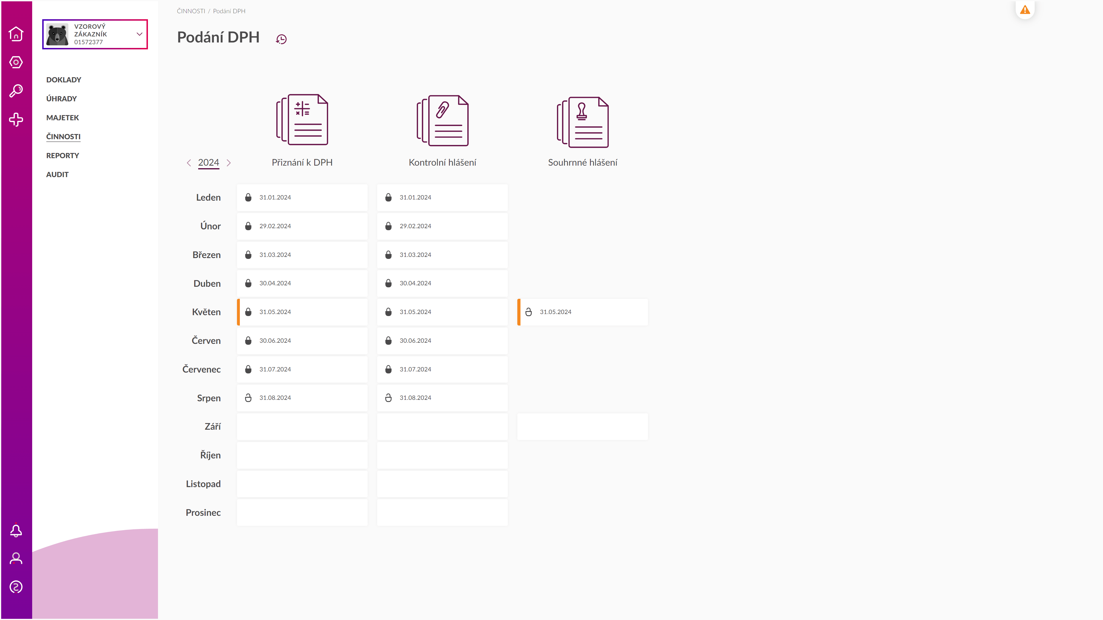Viewport: 1103px width, 620px height.
Task: Click the Kontrolní hlášení column heading
Action: pyautogui.click(x=442, y=162)
